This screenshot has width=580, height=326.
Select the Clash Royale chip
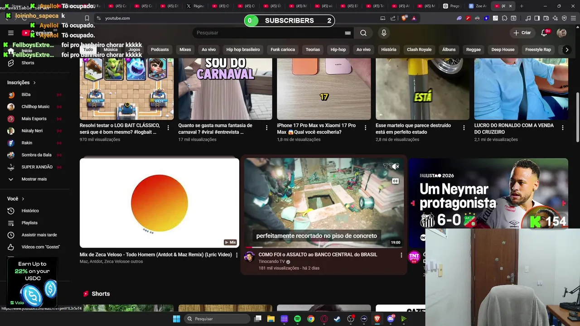pos(419,49)
